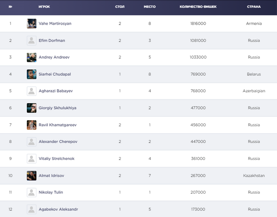Viewport: 277px width, 217px height.
Task: Click Vahe Martirosyan's avatar photo
Action: pos(32,23)
